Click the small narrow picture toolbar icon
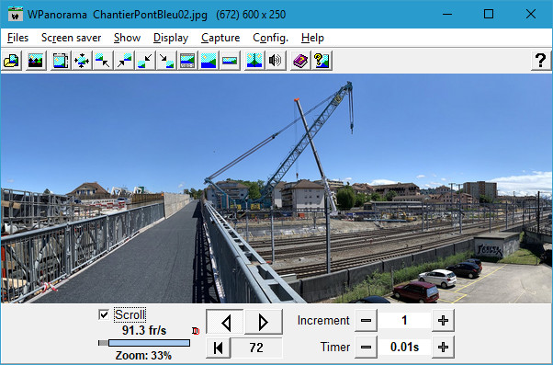 (x=230, y=61)
